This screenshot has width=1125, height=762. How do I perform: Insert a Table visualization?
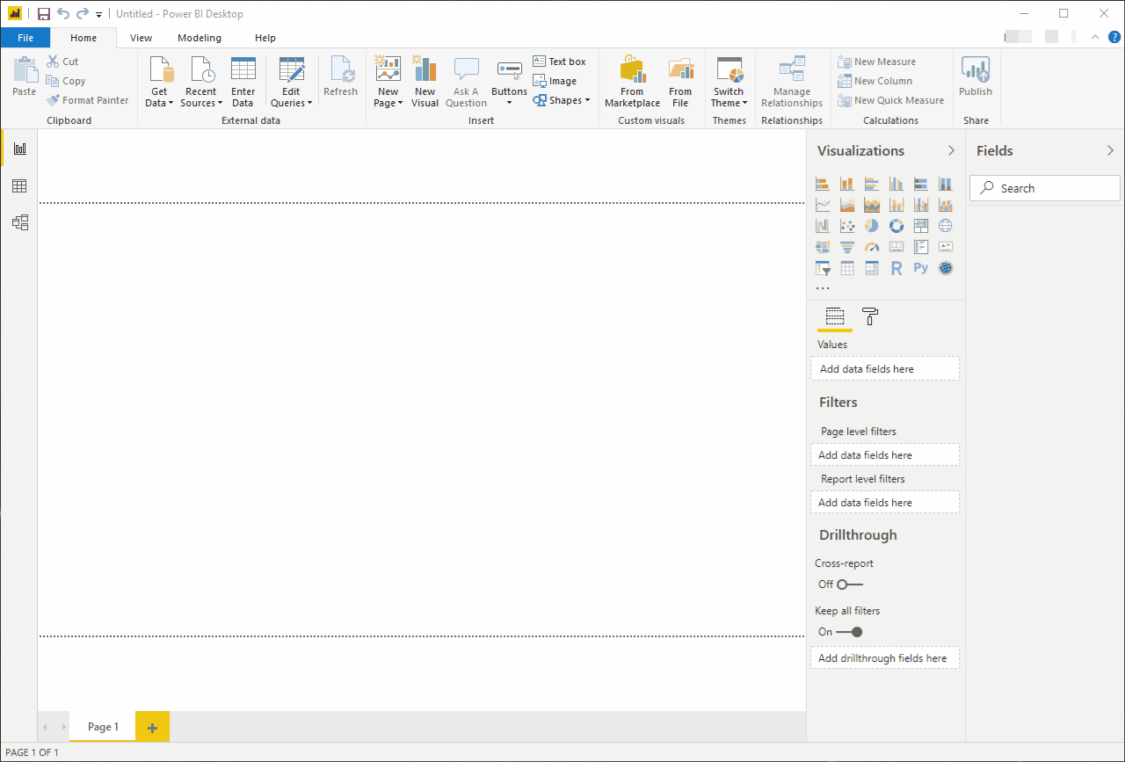coord(847,268)
